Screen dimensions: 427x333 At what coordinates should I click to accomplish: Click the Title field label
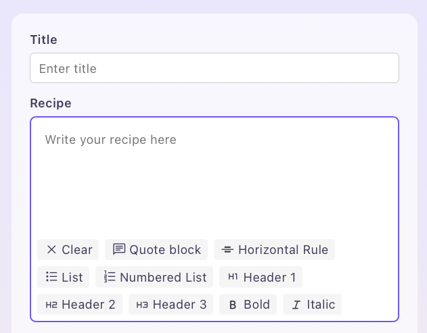pyautogui.click(x=43, y=40)
